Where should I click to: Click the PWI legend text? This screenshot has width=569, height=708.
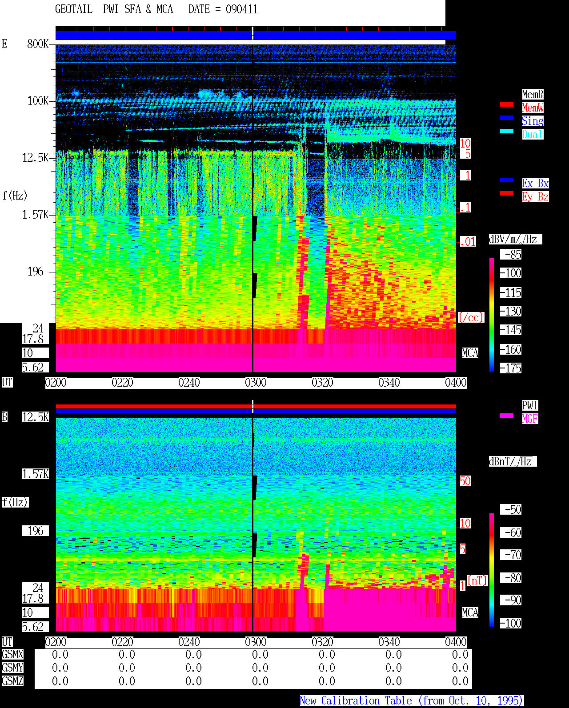point(530,405)
